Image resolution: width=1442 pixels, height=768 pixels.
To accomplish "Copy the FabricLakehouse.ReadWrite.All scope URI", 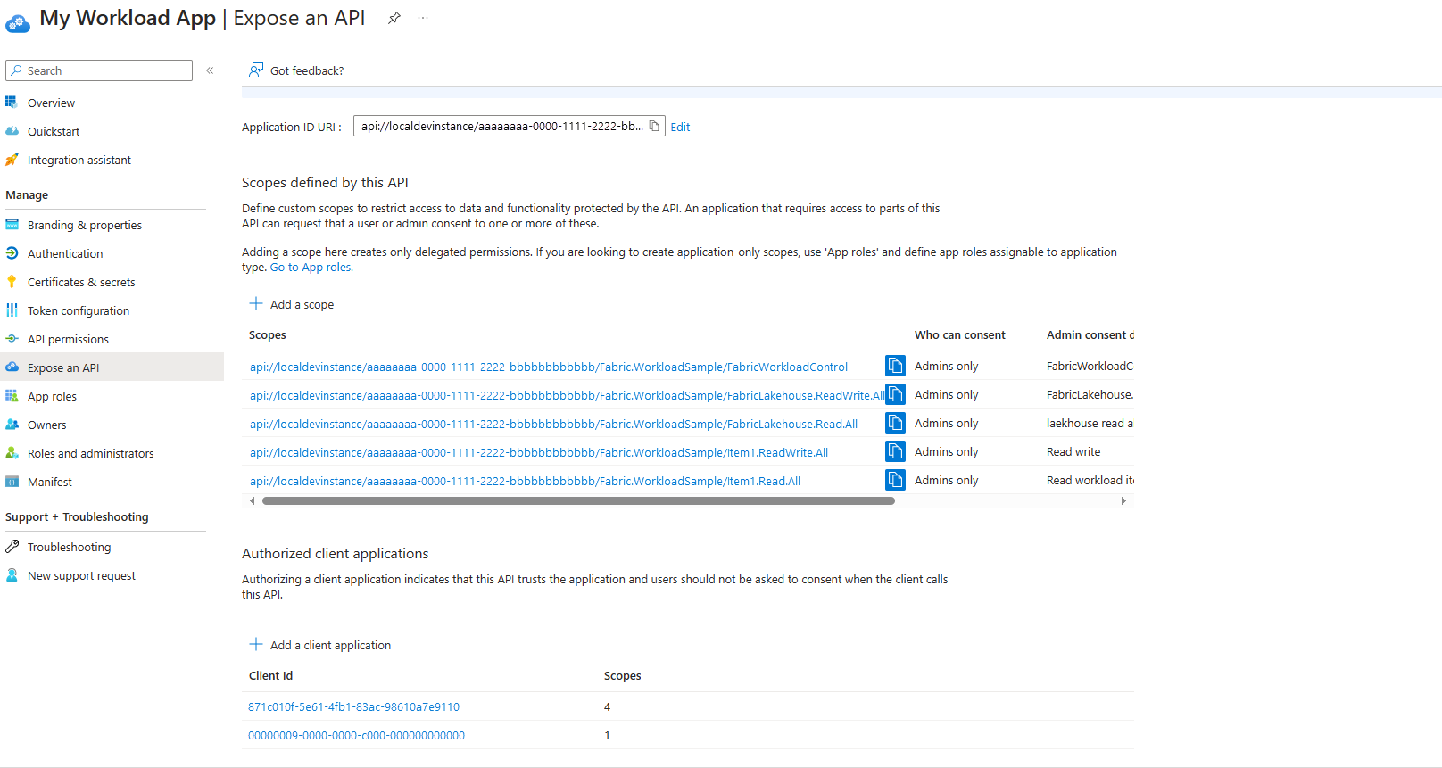I will pyautogui.click(x=895, y=394).
